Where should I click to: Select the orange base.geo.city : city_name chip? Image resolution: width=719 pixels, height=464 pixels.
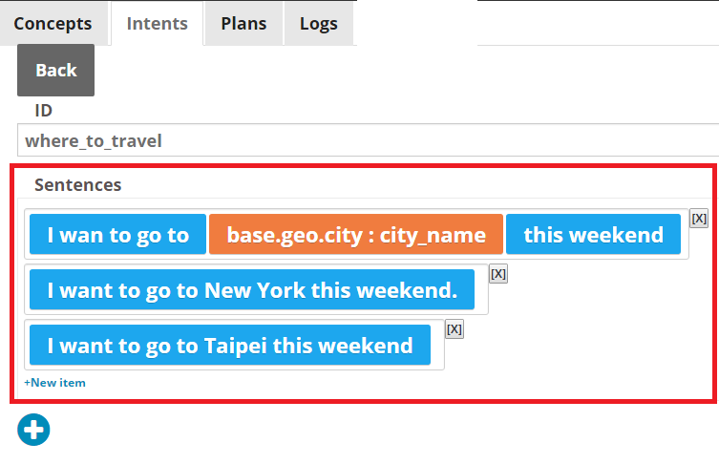pyautogui.click(x=356, y=234)
